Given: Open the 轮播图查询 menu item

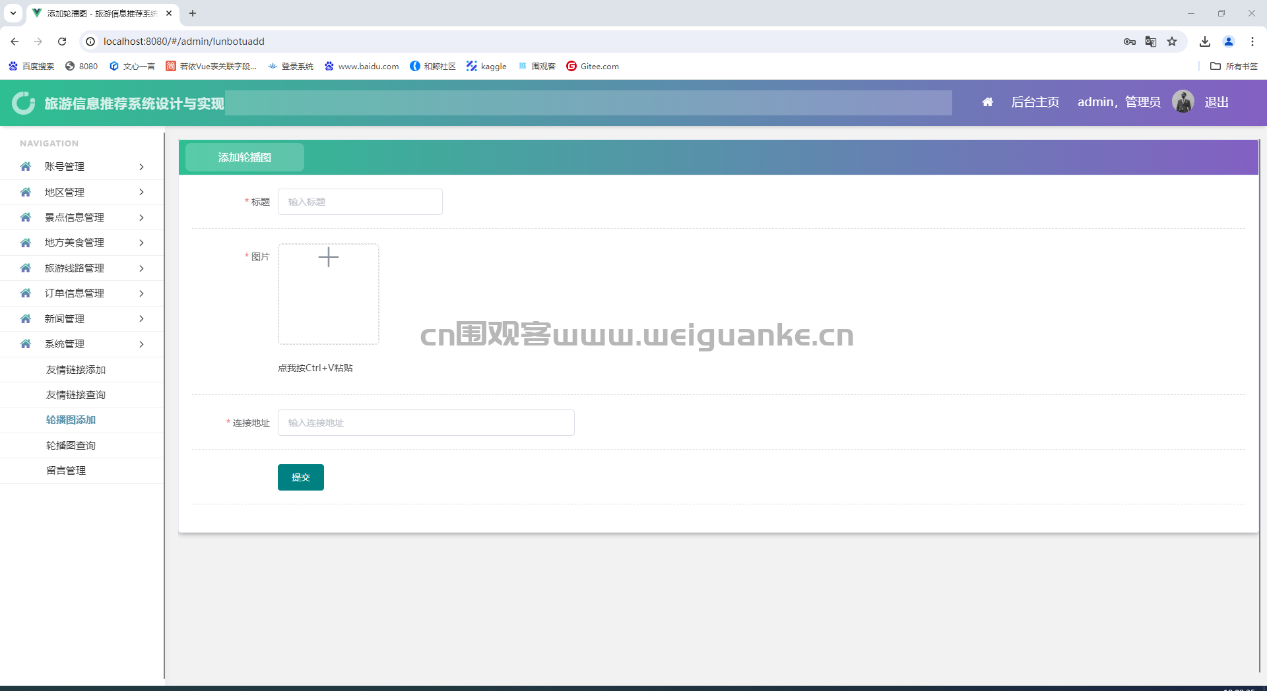Looking at the screenshot, I should point(71,446).
